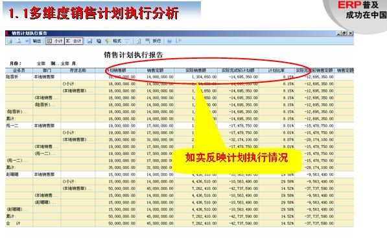Click the save disk icon in the toolbar
Viewport: 387px width, 248px height.
pos(89,41)
